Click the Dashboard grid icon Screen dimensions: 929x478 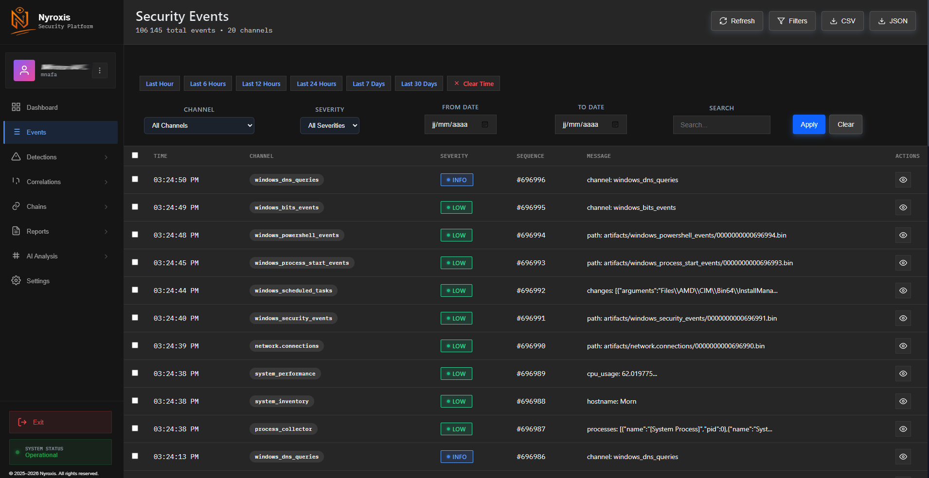(16, 107)
